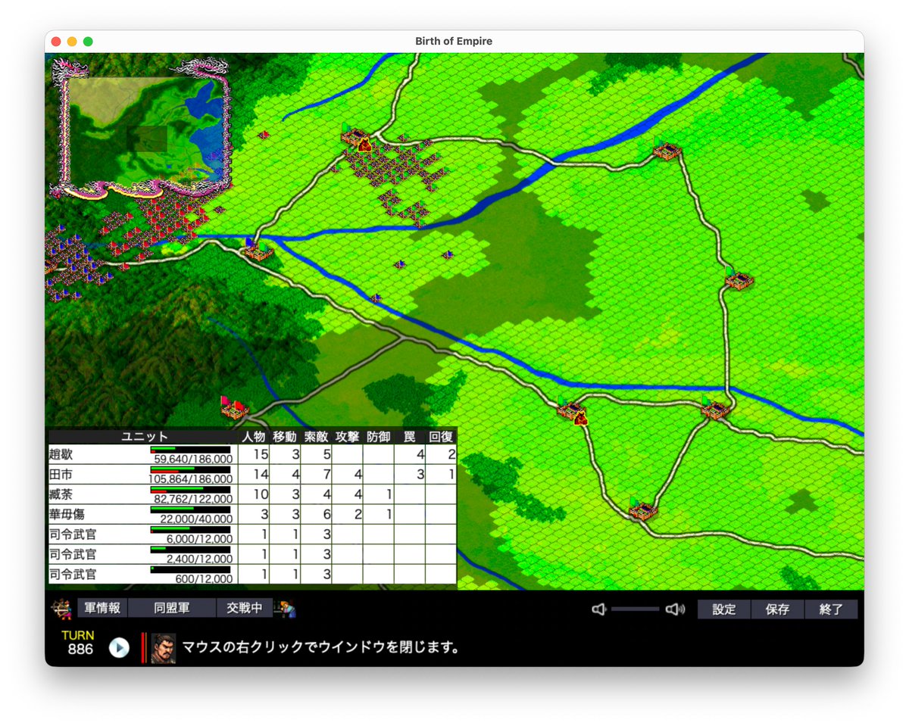Image resolution: width=909 pixels, height=726 pixels.
Task: Click the TURN 886 counter
Action: click(79, 643)
